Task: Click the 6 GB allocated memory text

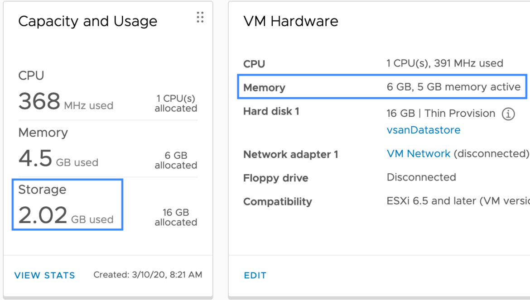Action: coord(176,160)
